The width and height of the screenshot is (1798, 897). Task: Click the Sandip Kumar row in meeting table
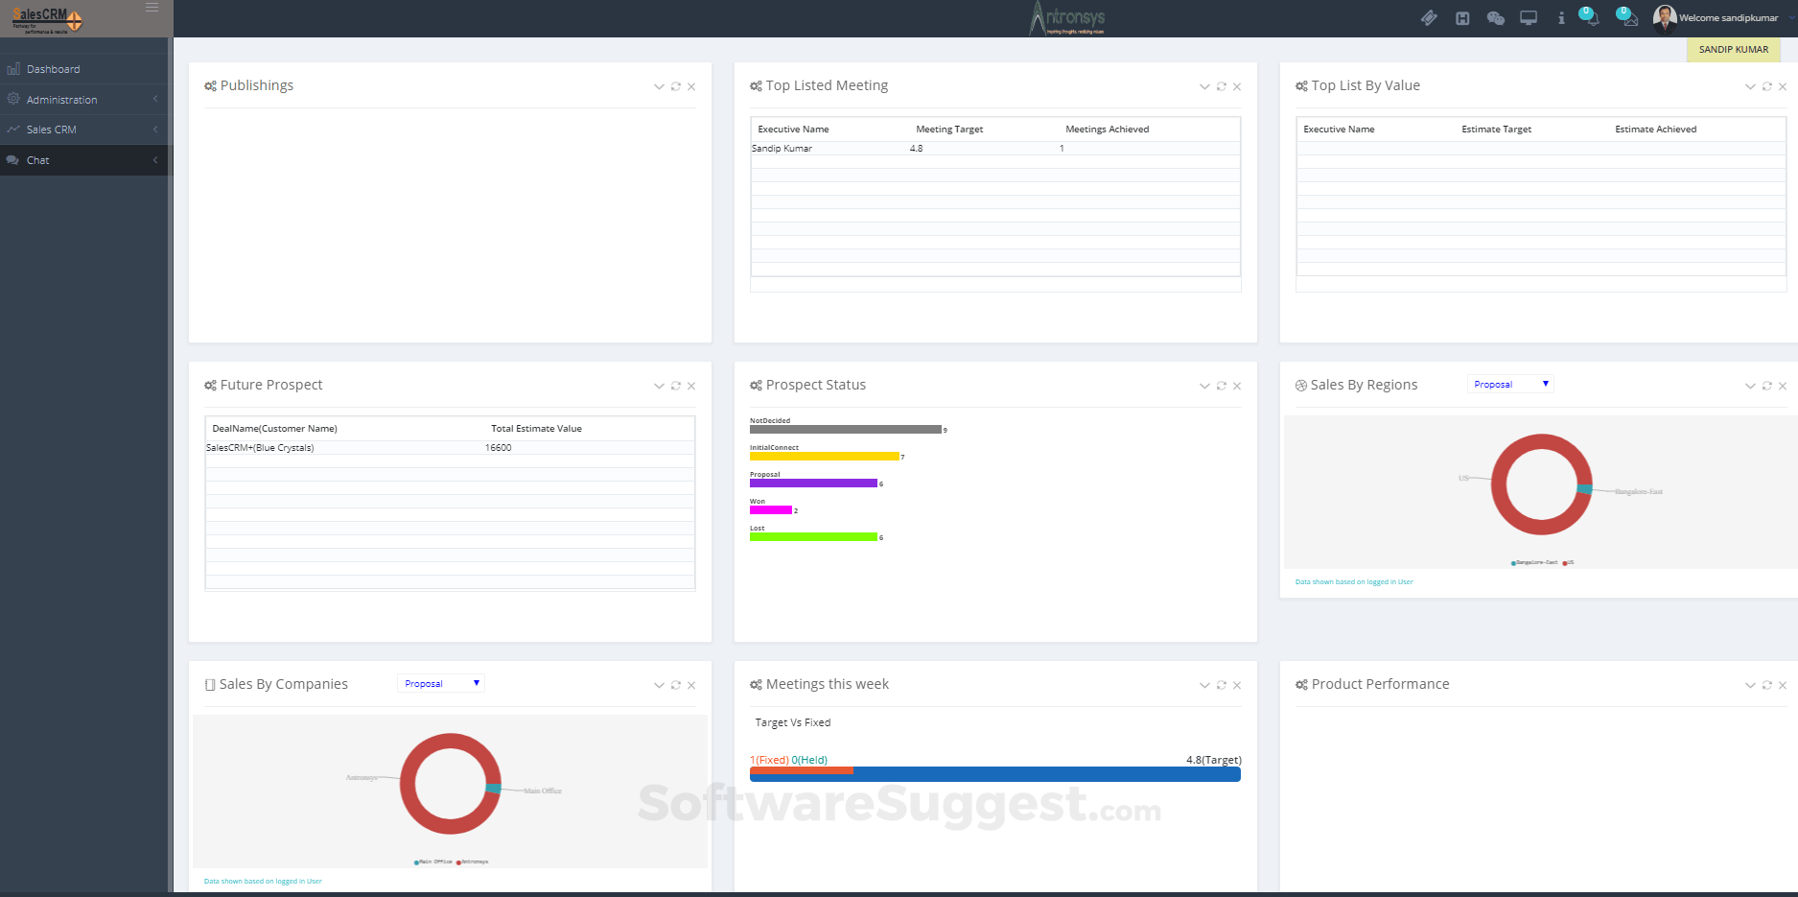(x=995, y=149)
